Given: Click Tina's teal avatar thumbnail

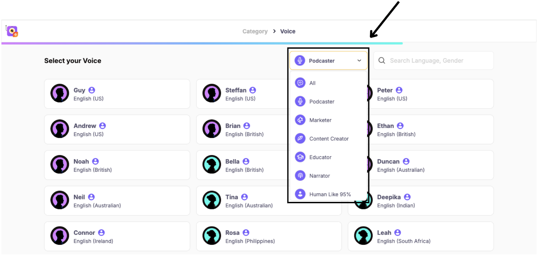Looking at the screenshot, I should (x=212, y=200).
